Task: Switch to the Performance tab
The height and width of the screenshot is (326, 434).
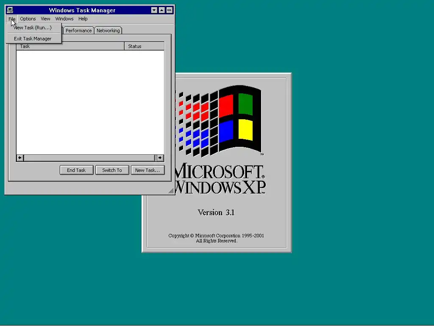Action: 78,31
